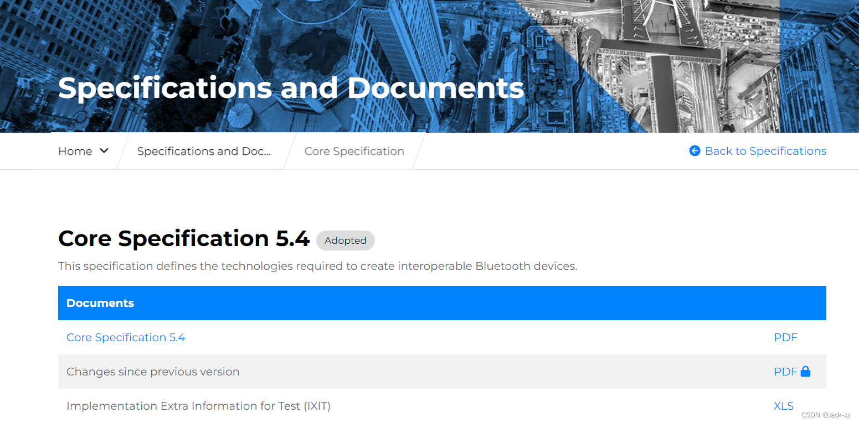Select the Core Specification breadcrumb
This screenshot has width=859, height=423.
coord(354,151)
